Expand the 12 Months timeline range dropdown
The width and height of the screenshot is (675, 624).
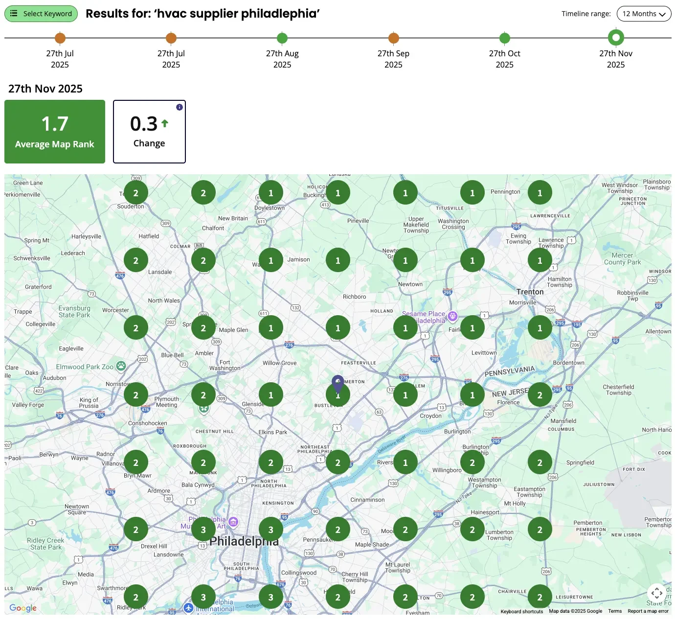(643, 14)
